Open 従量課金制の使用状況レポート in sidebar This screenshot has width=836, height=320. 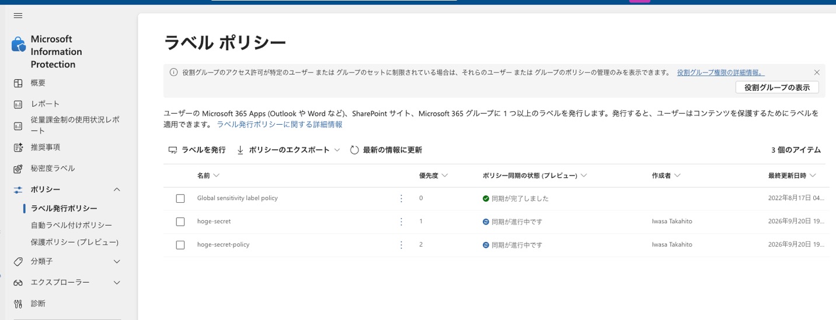tap(75, 125)
